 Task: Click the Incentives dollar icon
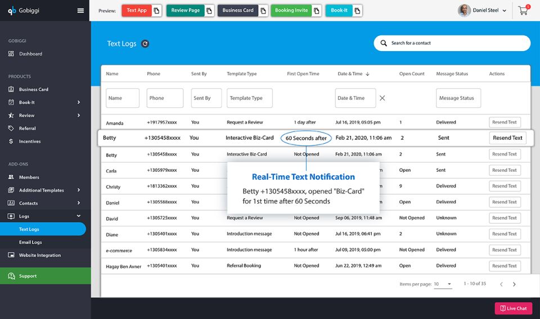tap(11, 142)
